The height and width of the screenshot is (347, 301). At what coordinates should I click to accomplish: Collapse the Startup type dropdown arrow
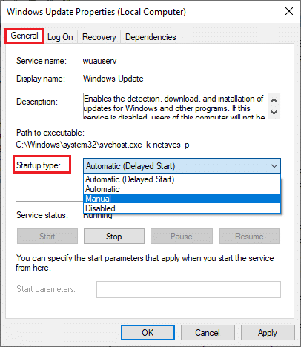point(274,166)
